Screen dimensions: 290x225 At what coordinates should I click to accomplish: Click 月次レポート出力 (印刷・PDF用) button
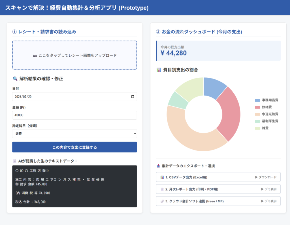click(x=218, y=189)
